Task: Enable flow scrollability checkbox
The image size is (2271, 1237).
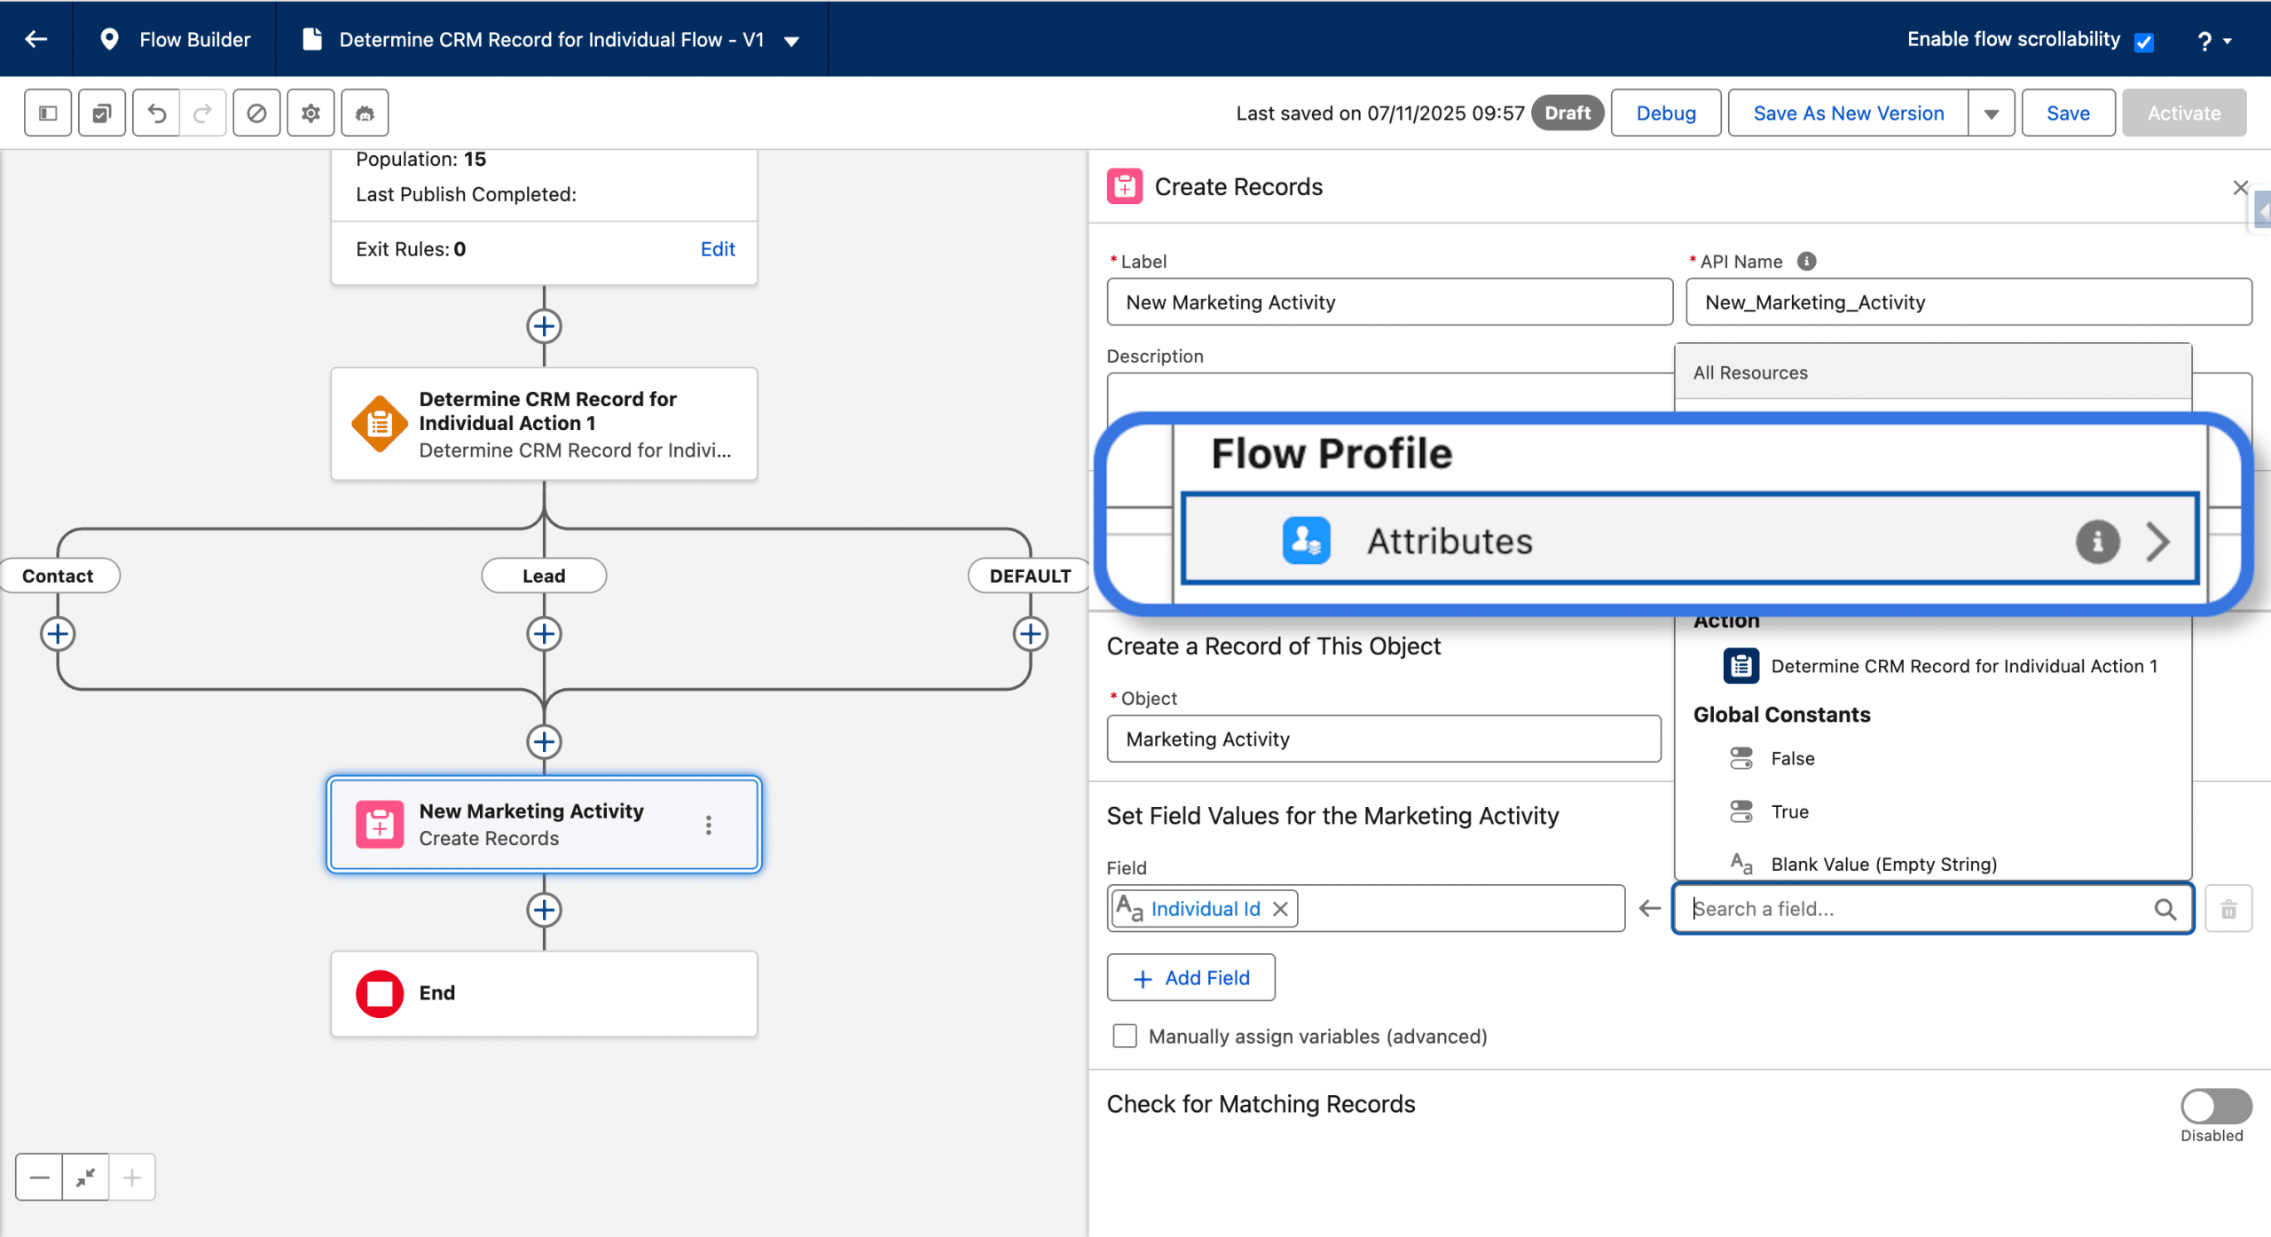Action: pyautogui.click(x=2144, y=42)
